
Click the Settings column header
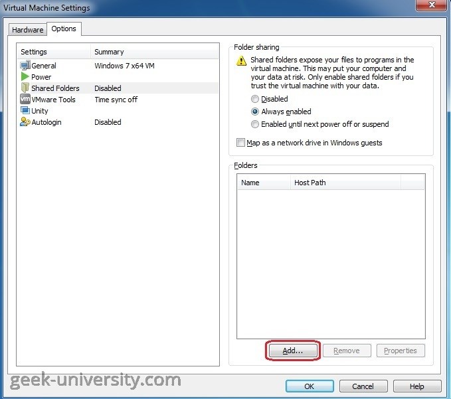[54, 52]
